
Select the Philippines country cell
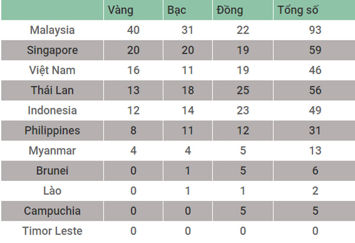[52, 130]
